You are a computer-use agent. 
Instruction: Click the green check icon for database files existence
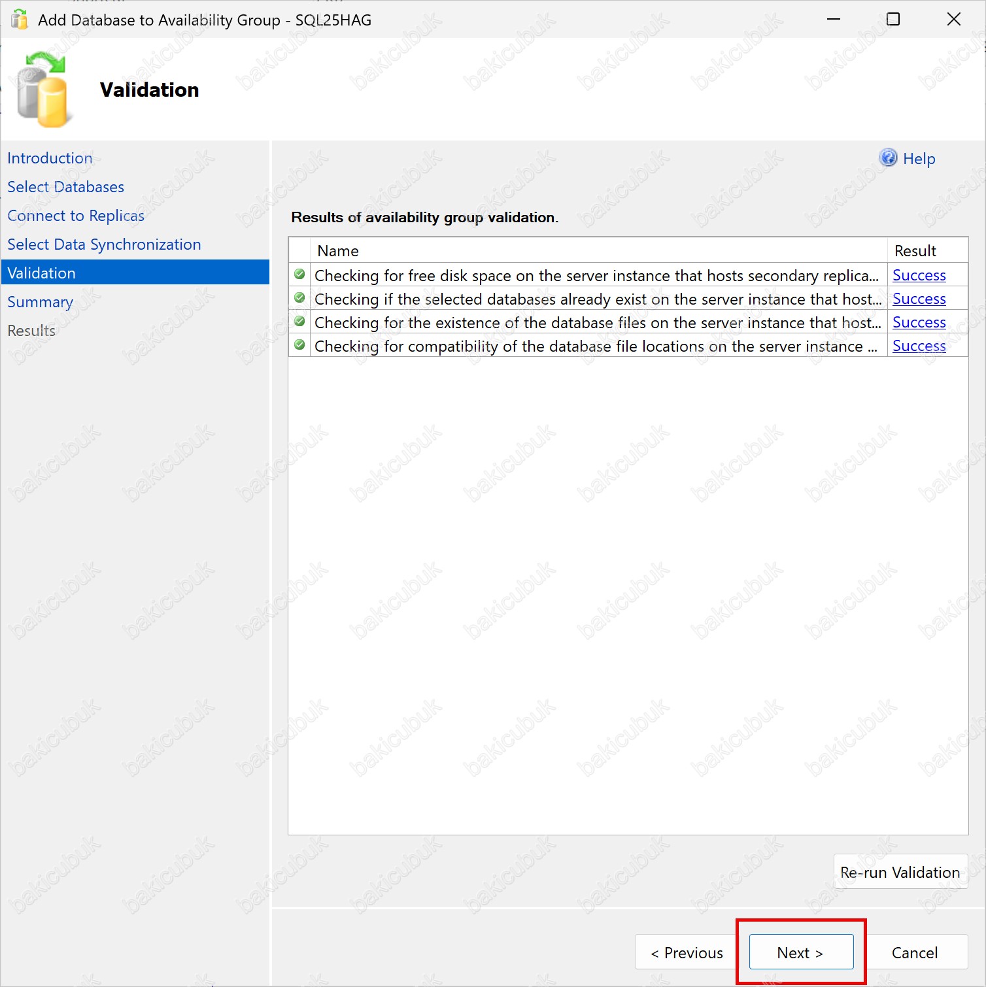(299, 322)
